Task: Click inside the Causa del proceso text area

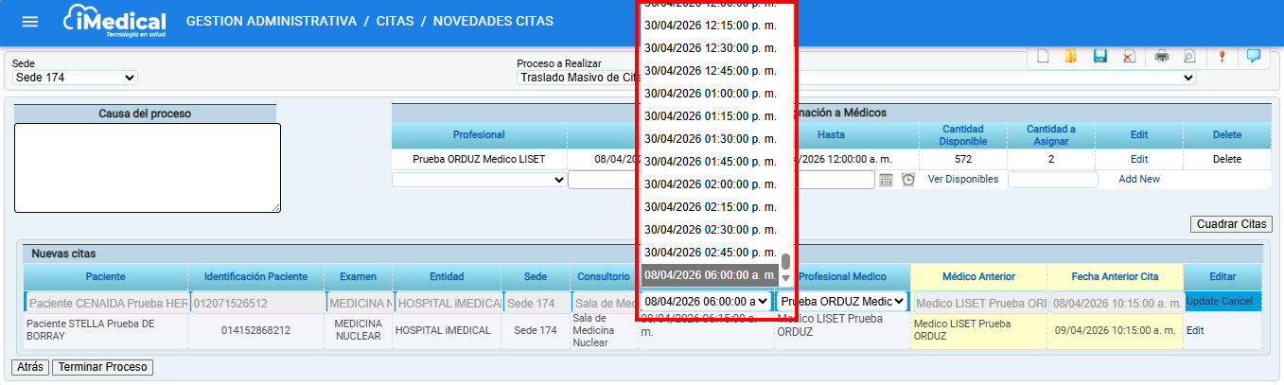Action: (x=147, y=167)
